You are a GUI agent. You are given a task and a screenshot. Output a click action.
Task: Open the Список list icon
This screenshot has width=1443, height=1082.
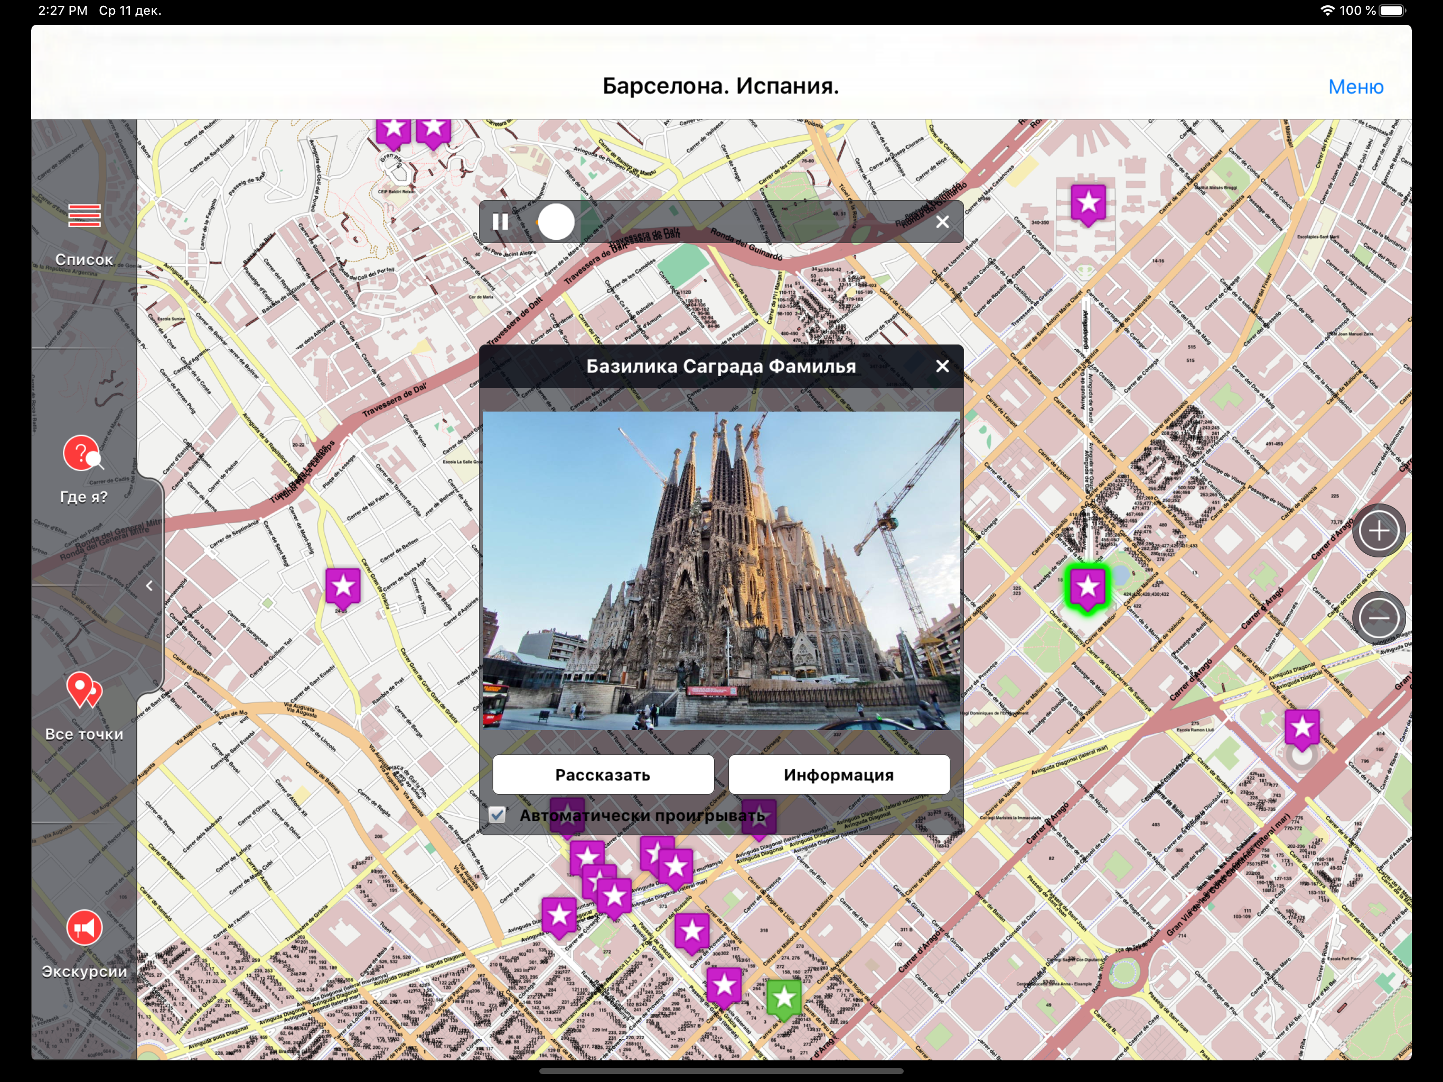84,216
